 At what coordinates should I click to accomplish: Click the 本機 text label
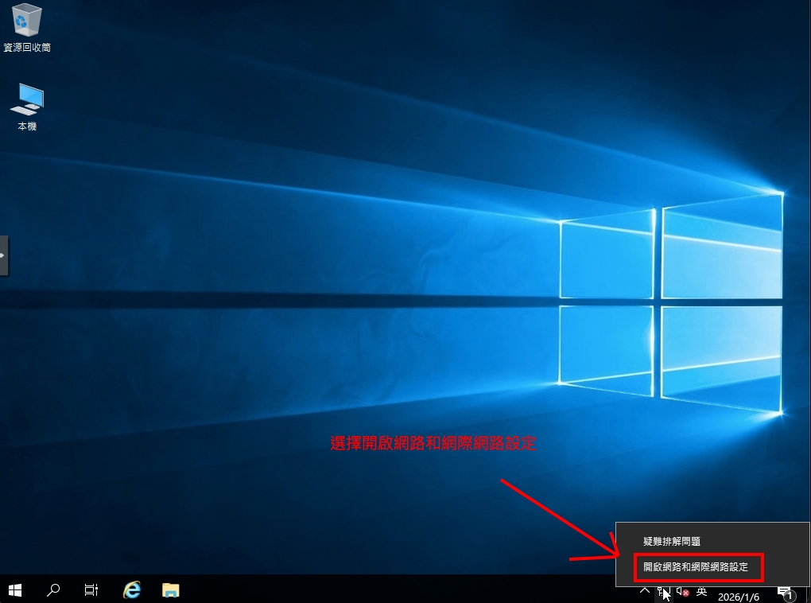pyautogui.click(x=27, y=126)
